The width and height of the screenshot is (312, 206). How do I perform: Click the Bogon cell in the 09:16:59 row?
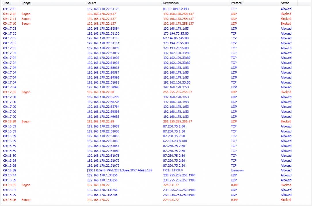coord(26,122)
